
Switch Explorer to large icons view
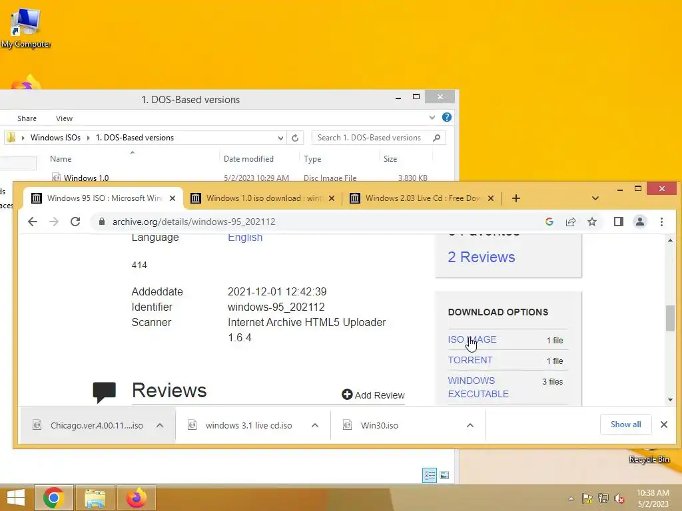(x=444, y=475)
